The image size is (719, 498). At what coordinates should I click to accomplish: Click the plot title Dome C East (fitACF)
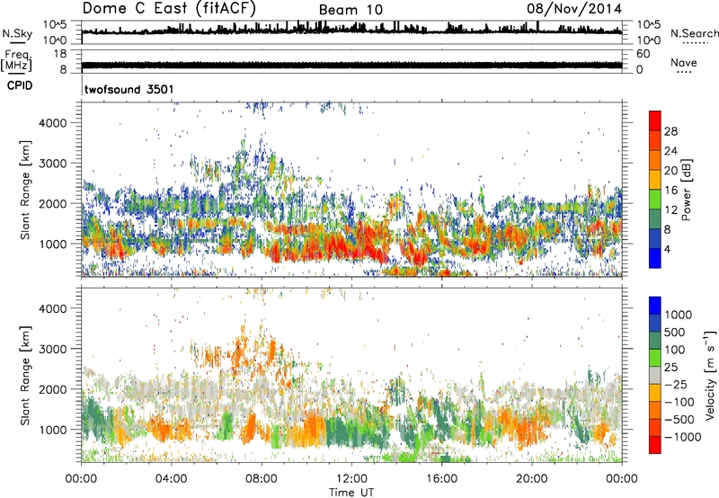coord(169,8)
